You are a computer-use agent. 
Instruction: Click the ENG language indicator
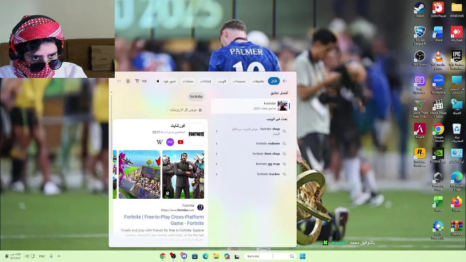[x=42, y=256]
